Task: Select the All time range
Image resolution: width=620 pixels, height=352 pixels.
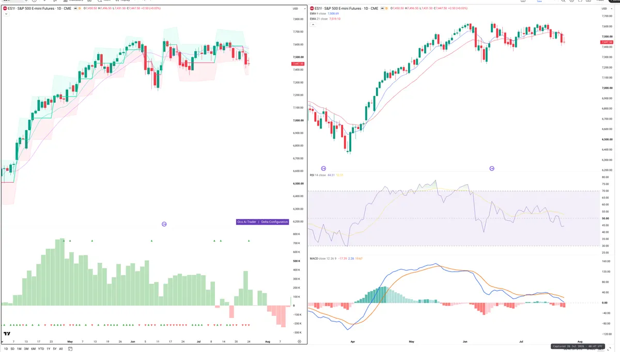Action: [60, 349]
